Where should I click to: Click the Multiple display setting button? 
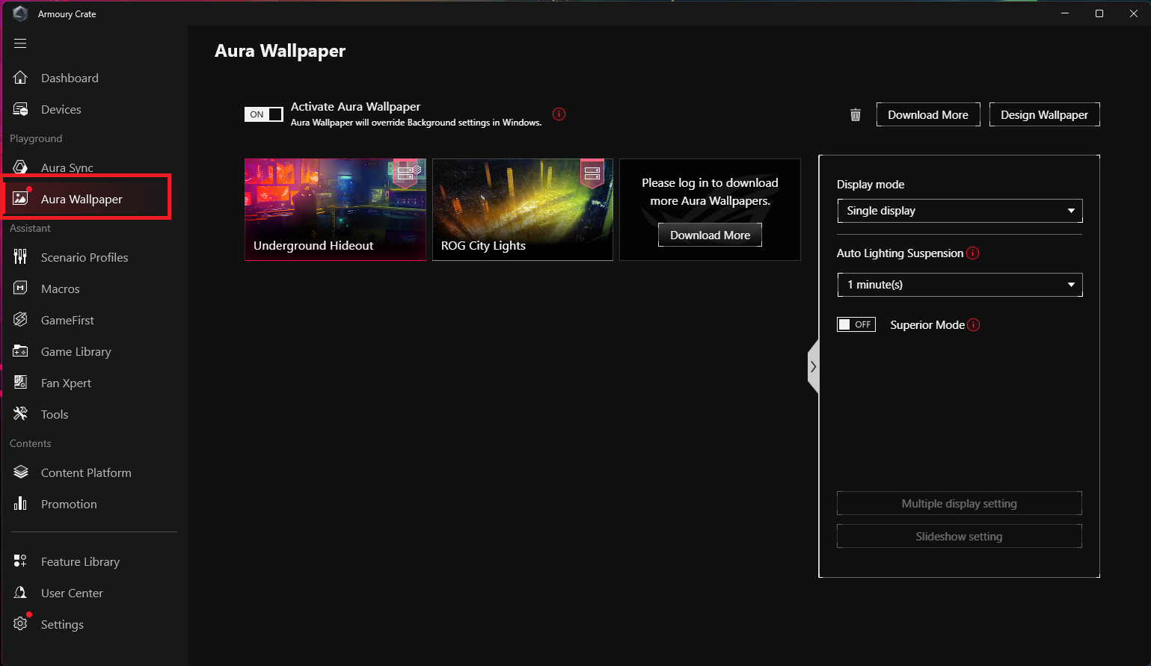point(959,503)
